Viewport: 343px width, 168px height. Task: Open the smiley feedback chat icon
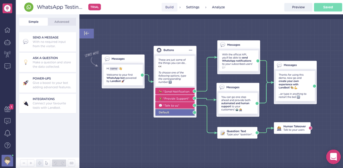[7, 121]
